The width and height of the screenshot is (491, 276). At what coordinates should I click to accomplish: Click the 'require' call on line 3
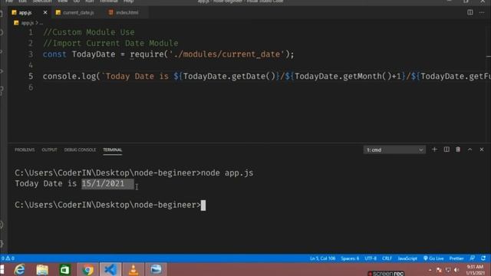click(x=147, y=54)
